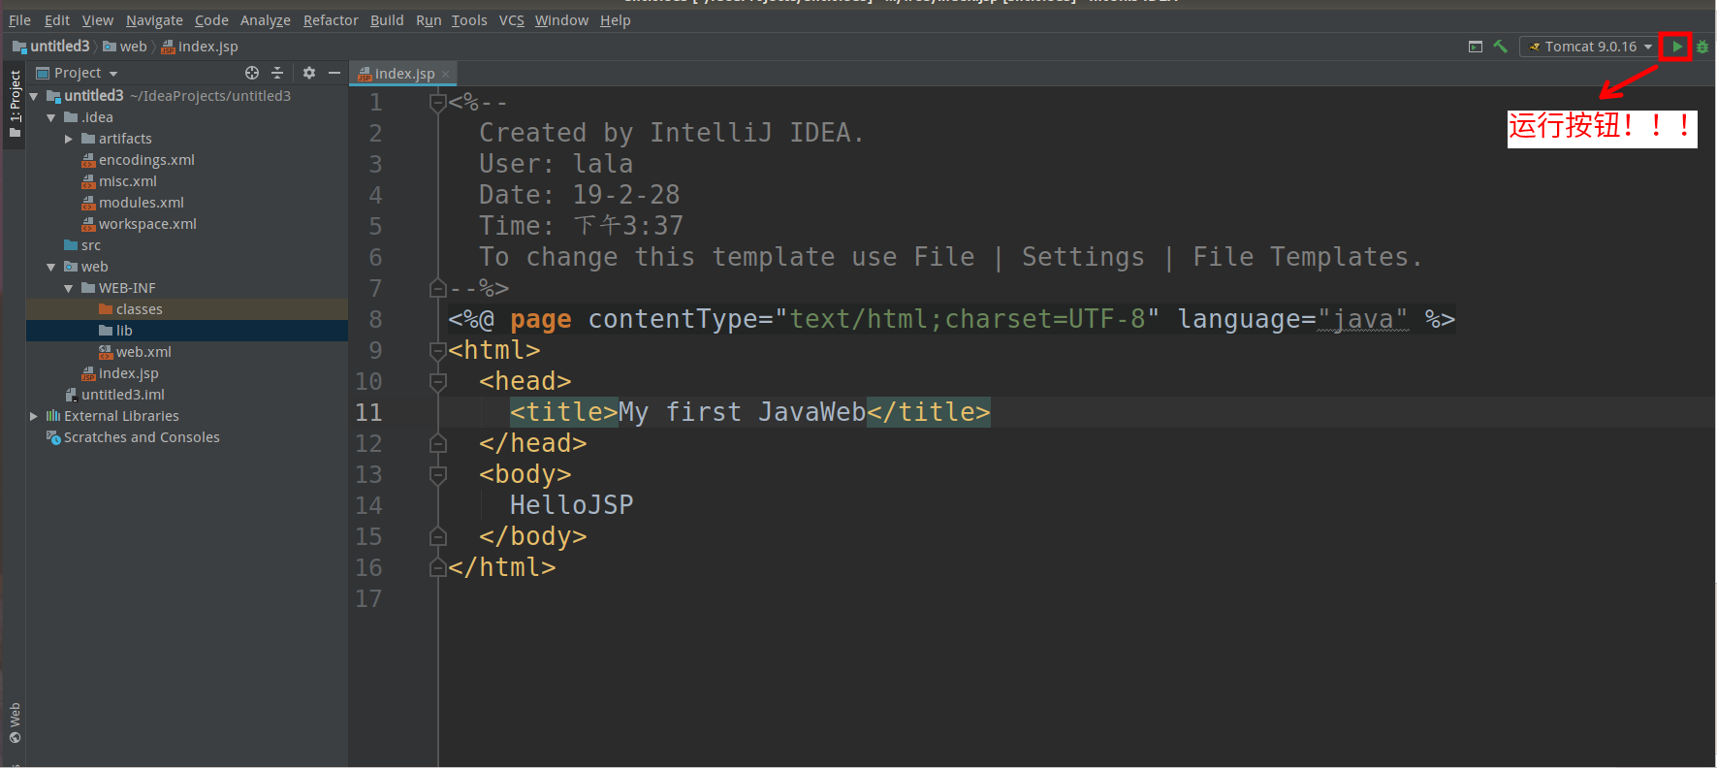Open the Refactor menu
Screen dimensions: 1717x768
[x=331, y=20]
